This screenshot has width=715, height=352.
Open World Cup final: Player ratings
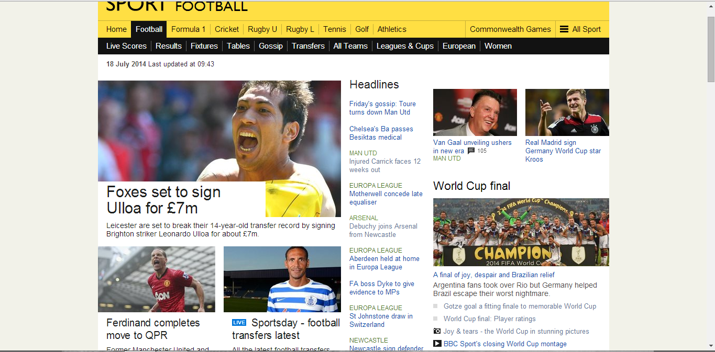pyautogui.click(x=490, y=319)
